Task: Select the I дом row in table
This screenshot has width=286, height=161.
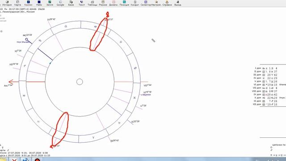Action: point(266,68)
